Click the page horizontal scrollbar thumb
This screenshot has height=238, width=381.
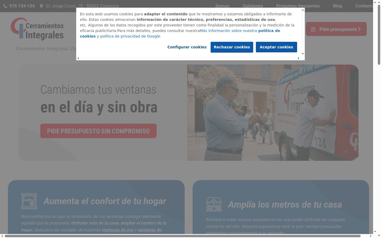pyautogui.click(x=183, y=236)
